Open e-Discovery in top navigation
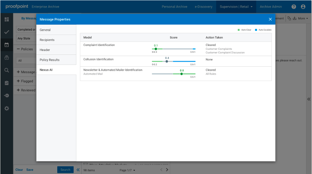The width and height of the screenshot is (312, 174). point(203,7)
